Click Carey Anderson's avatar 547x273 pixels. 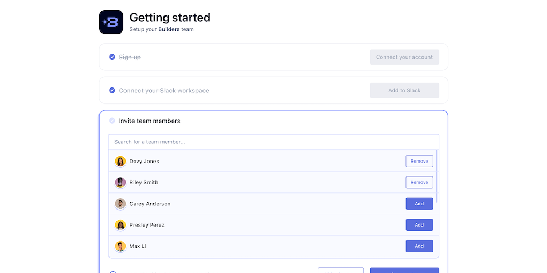click(x=120, y=204)
